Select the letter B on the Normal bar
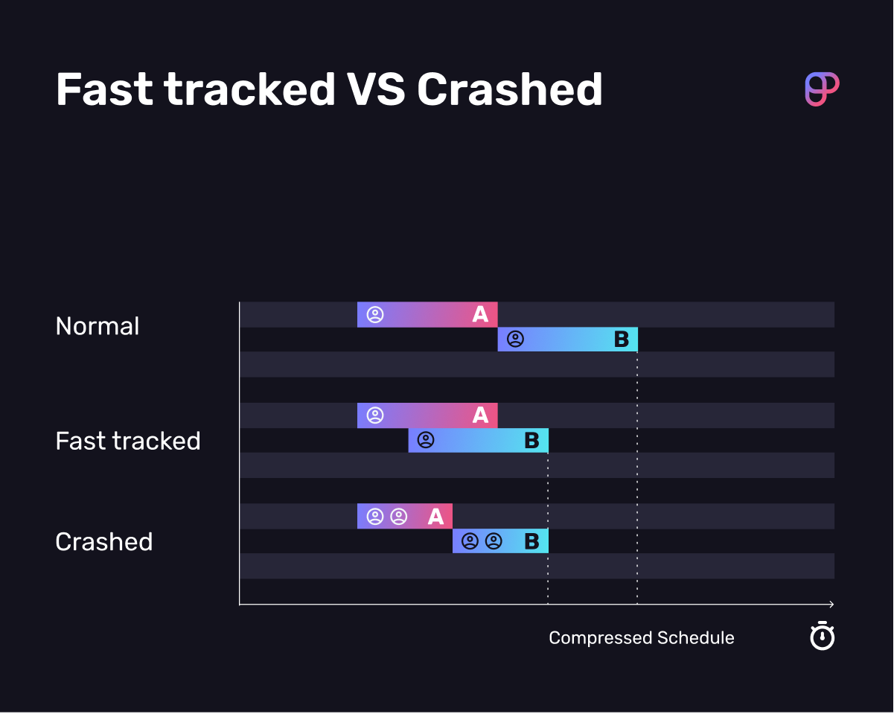 [x=621, y=340]
